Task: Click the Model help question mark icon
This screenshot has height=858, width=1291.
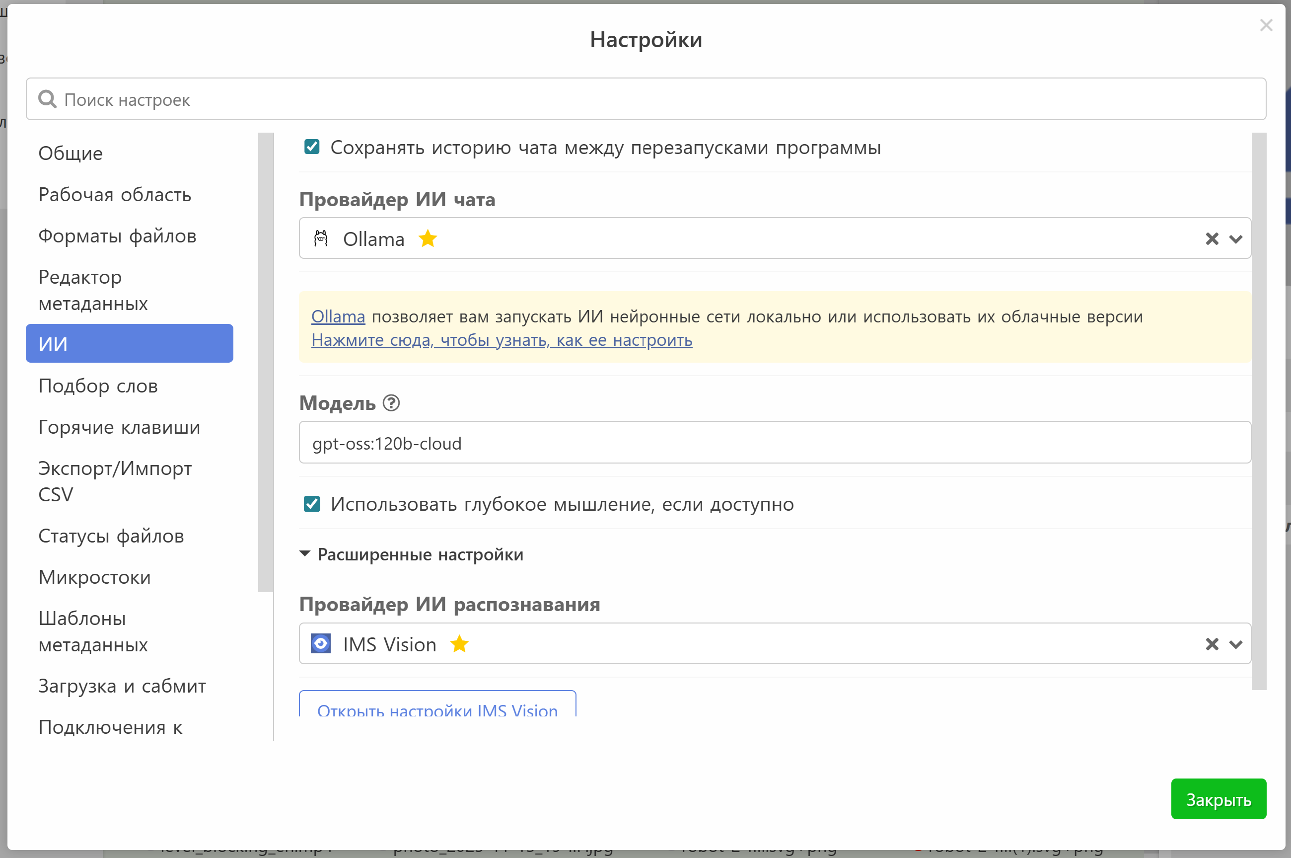Action: pyautogui.click(x=391, y=403)
